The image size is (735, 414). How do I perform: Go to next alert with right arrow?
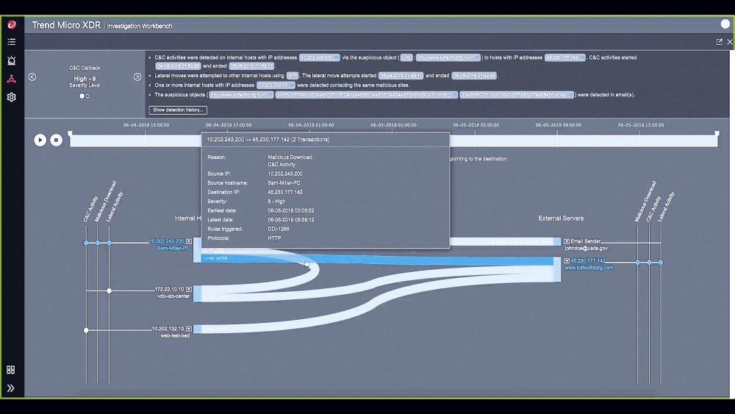coord(137,77)
